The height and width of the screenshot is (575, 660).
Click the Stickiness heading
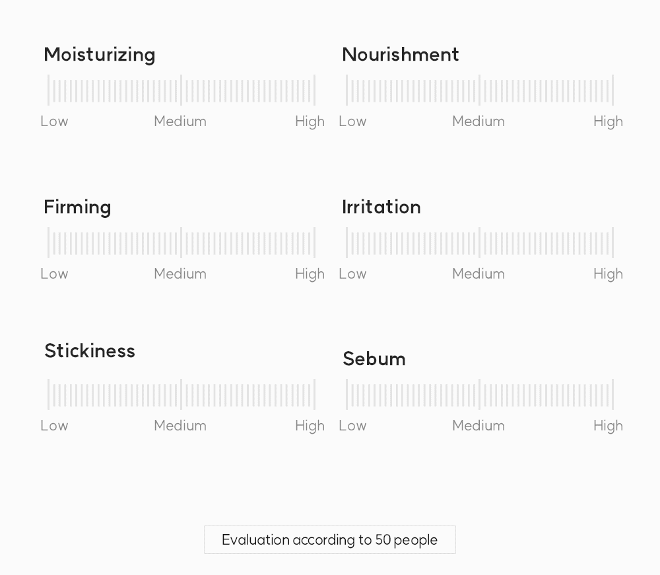pos(90,351)
